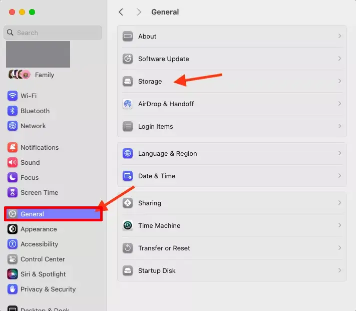The image size is (356, 311).
Task: Click the Notifications bell icon
Action: 13,147
